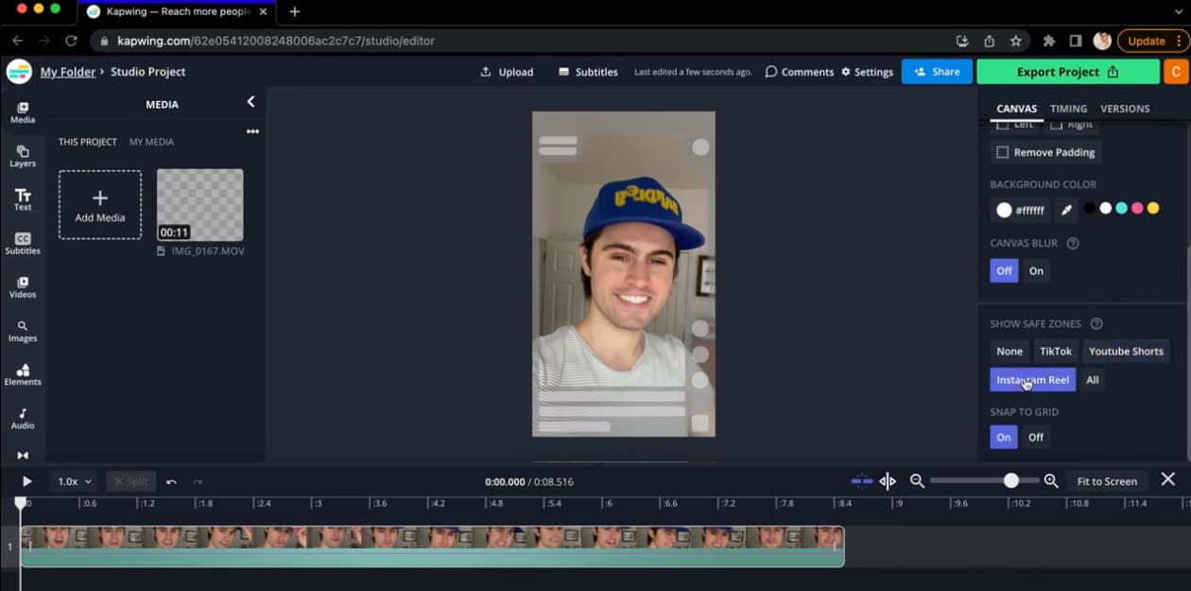Switch to My Media tab
The width and height of the screenshot is (1191, 591).
151,142
